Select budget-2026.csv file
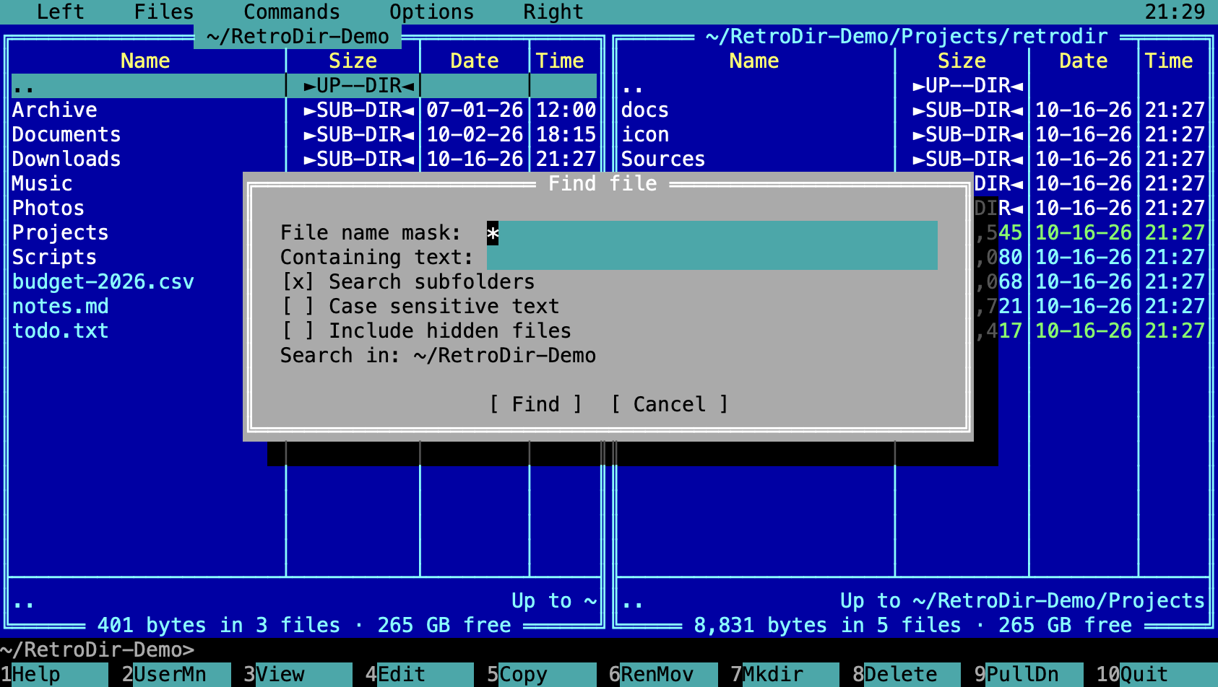Image resolution: width=1218 pixels, height=687 pixels. 103,281
